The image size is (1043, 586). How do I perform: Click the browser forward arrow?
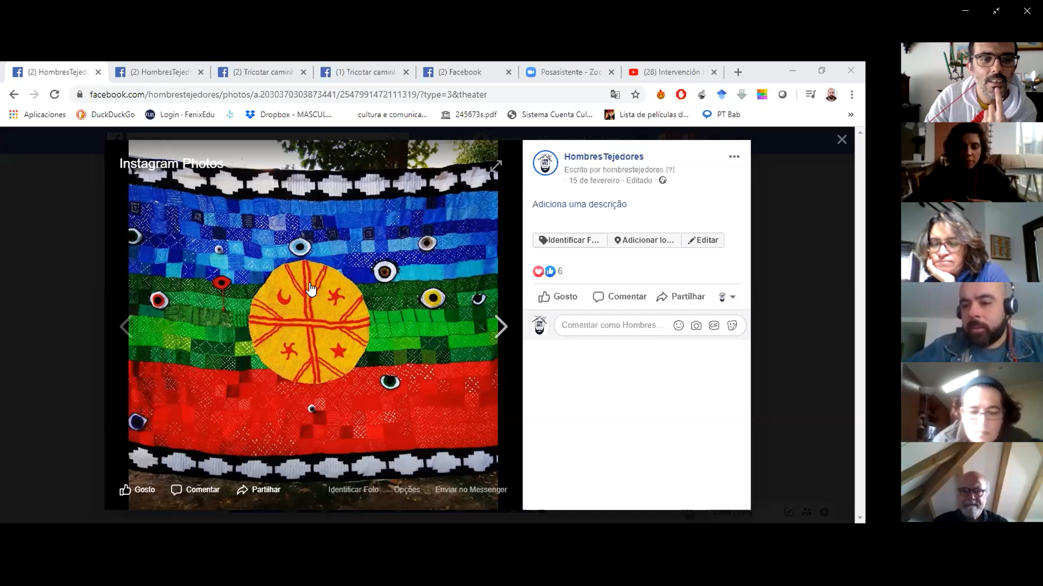point(34,94)
